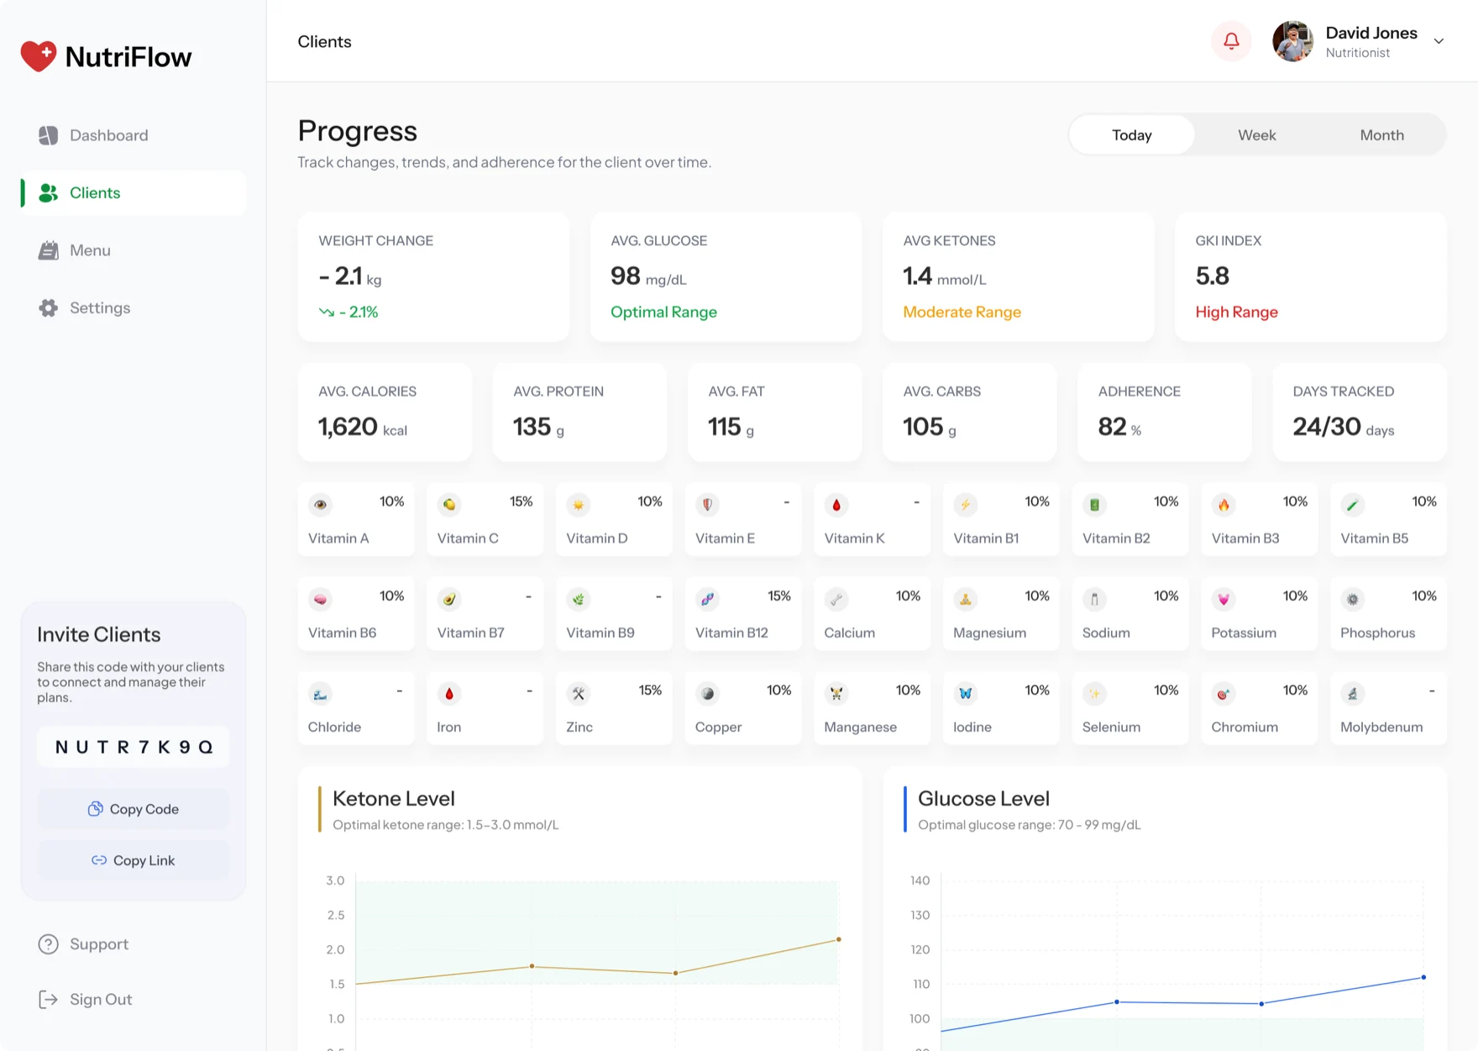Image resolution: width=1478 pixels, height=1051 pixels.
Task: Click the notification bell icon
Action: click(x=1231, y=41)
